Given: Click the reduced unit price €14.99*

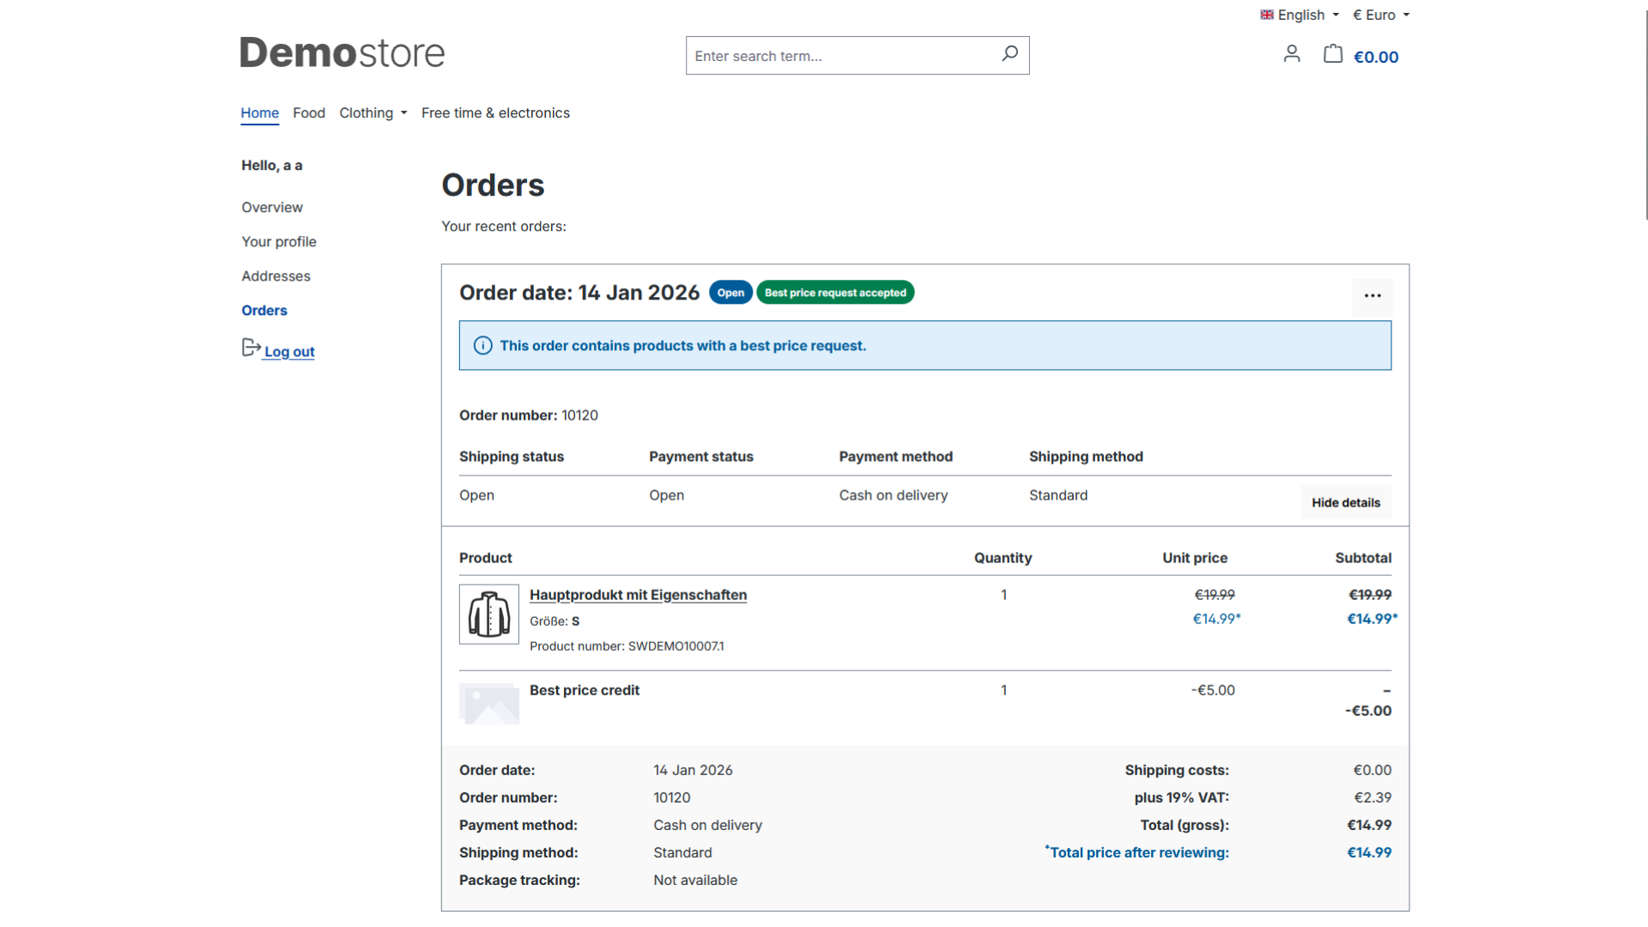Looking at the screenshot, I should [1216, 619].
